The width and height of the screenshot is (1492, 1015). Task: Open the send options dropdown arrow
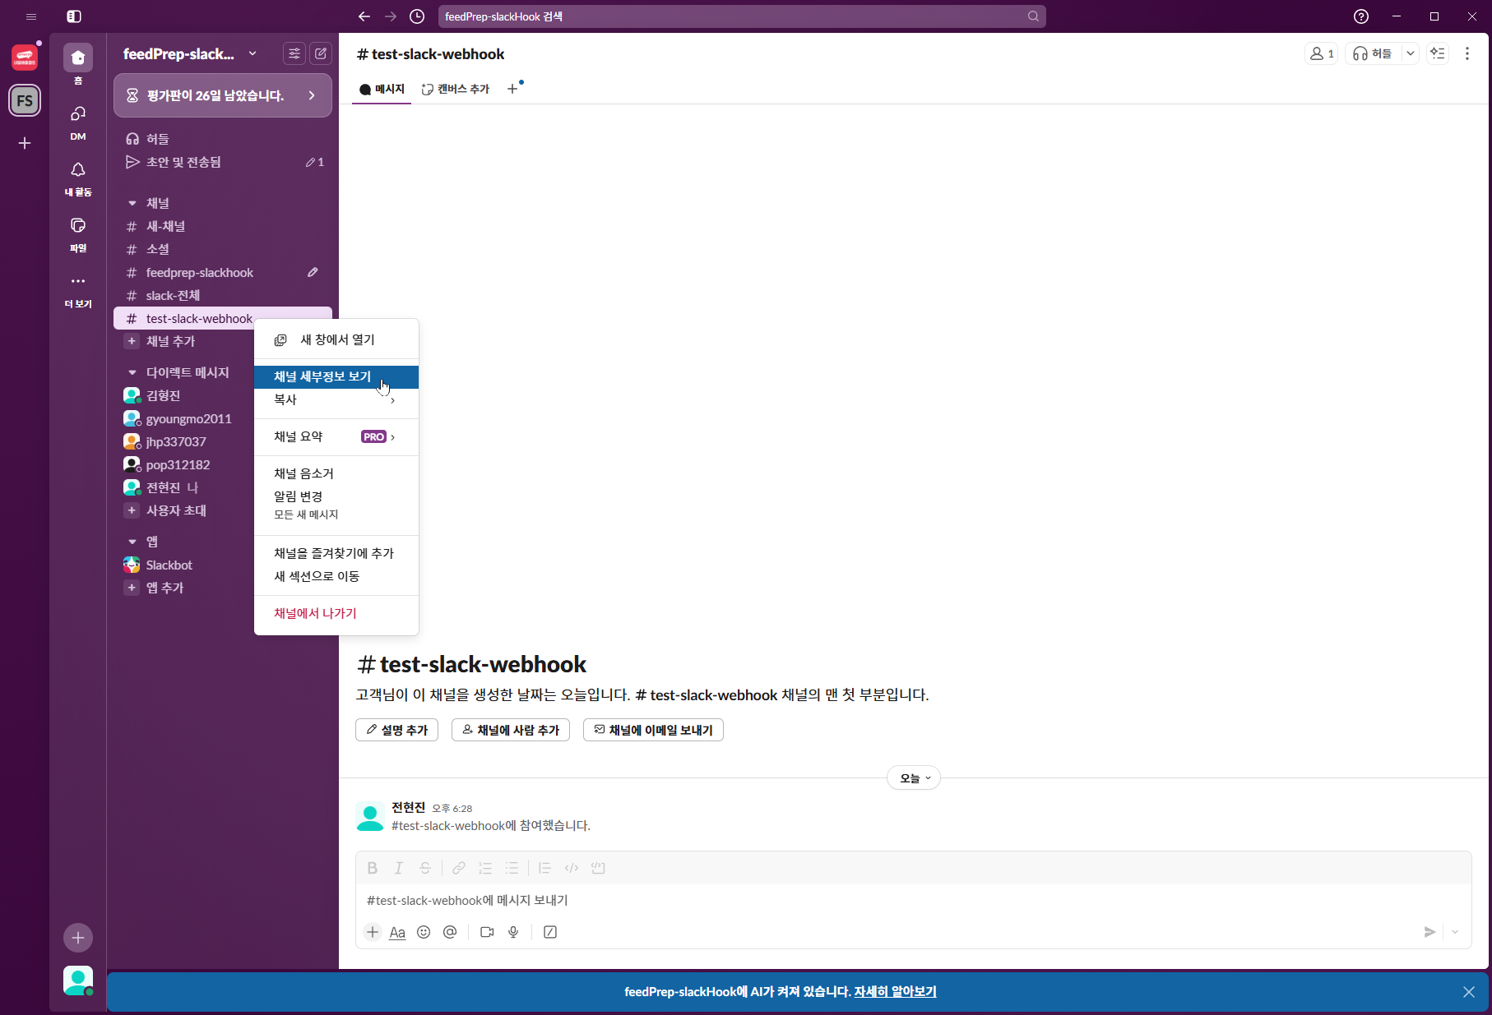pyautogui.click(x=1455, y=932)
